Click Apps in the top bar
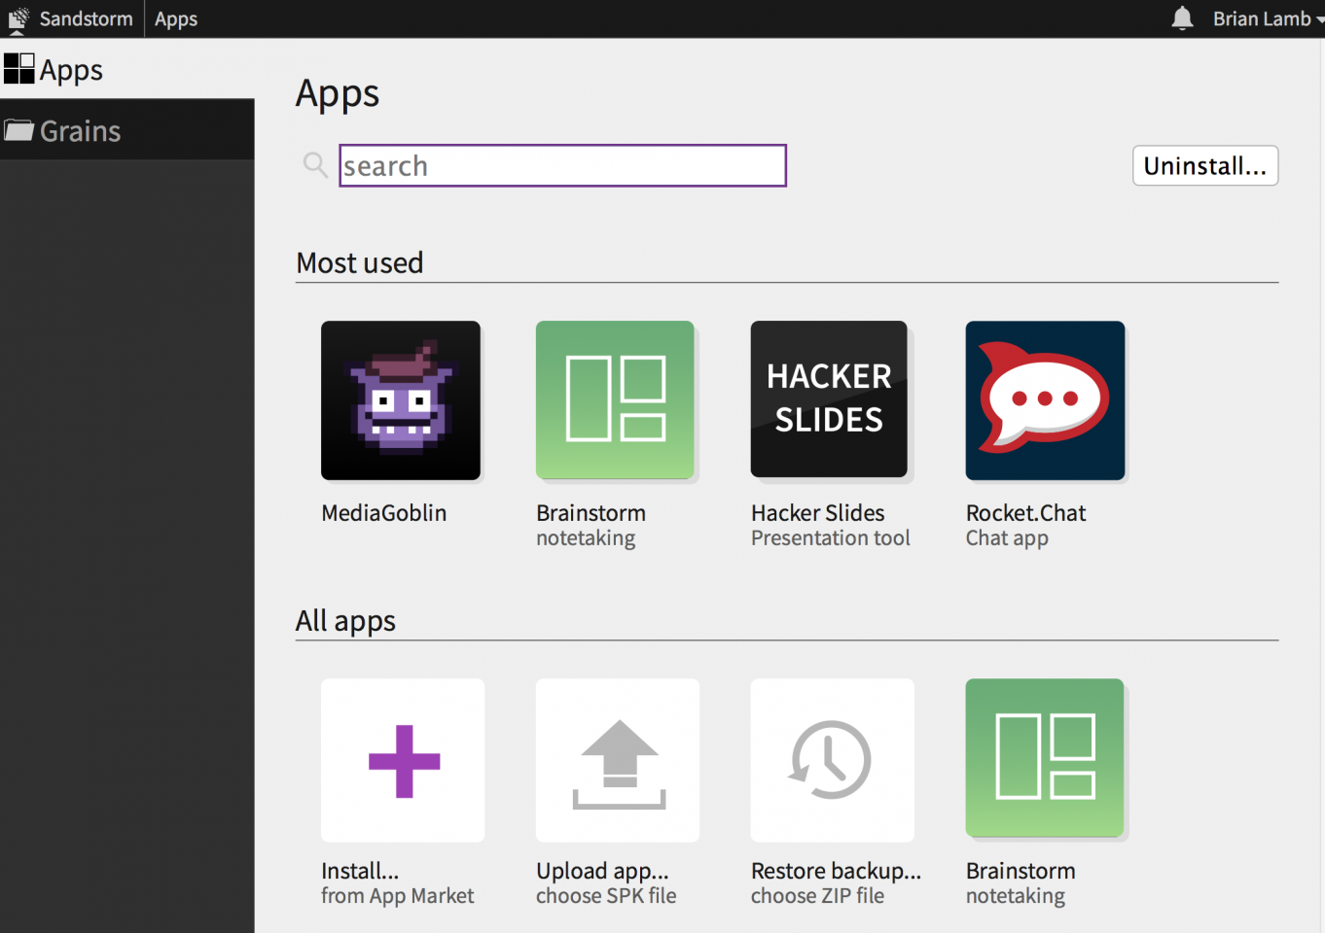The width and height of the screenshot is (1325, 933). tap(176, 18)
